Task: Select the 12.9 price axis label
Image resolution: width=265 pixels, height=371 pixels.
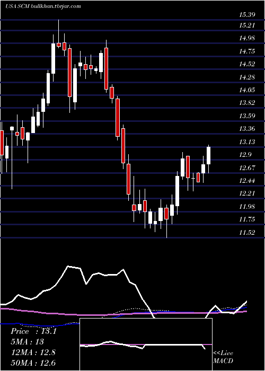Action: tap(245, 155)
